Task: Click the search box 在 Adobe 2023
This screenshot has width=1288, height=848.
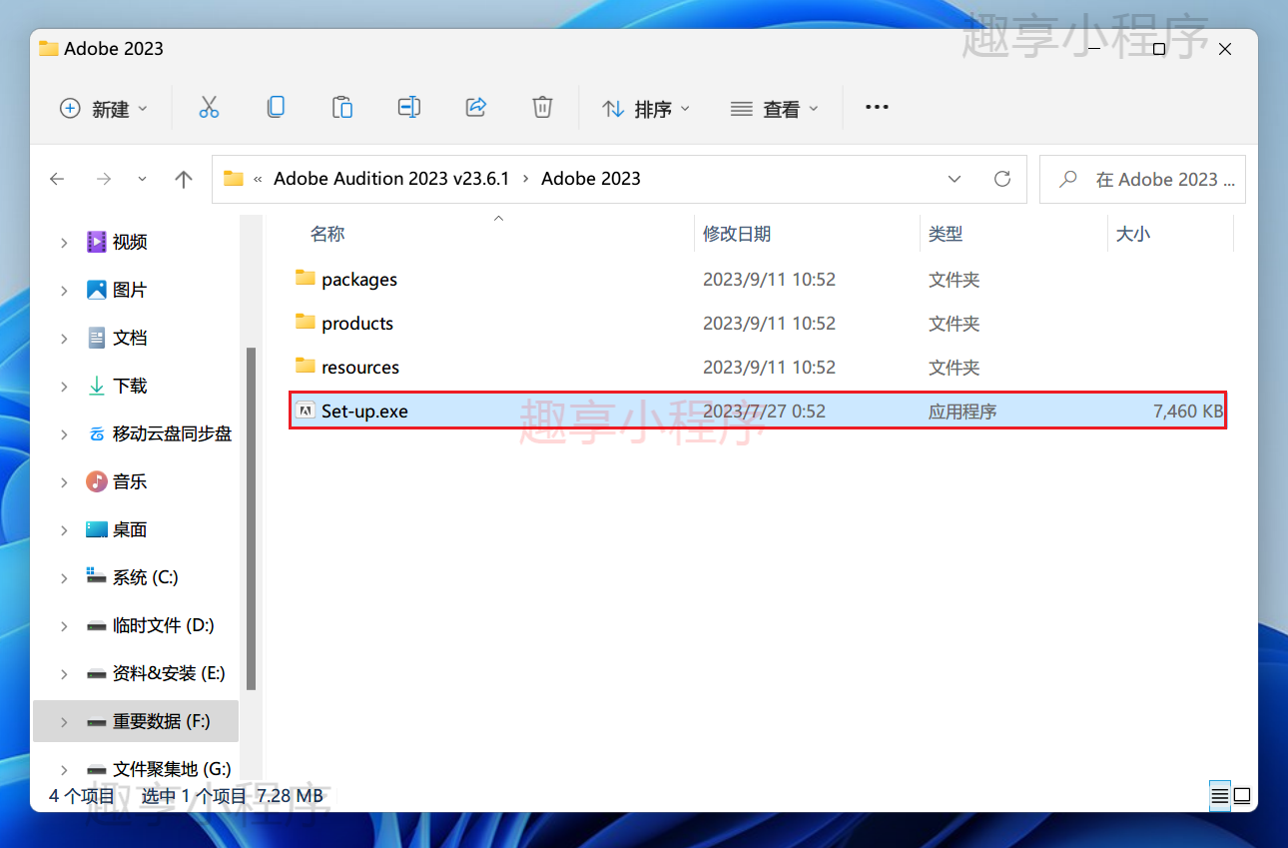Action: (x=1142, y=179)
